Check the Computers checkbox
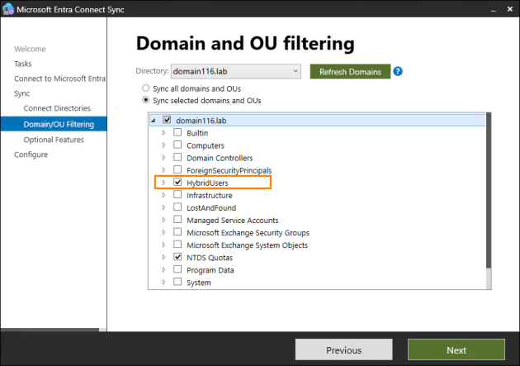The height and width of the screenshot is (366, 520). (x=177, y=145)
